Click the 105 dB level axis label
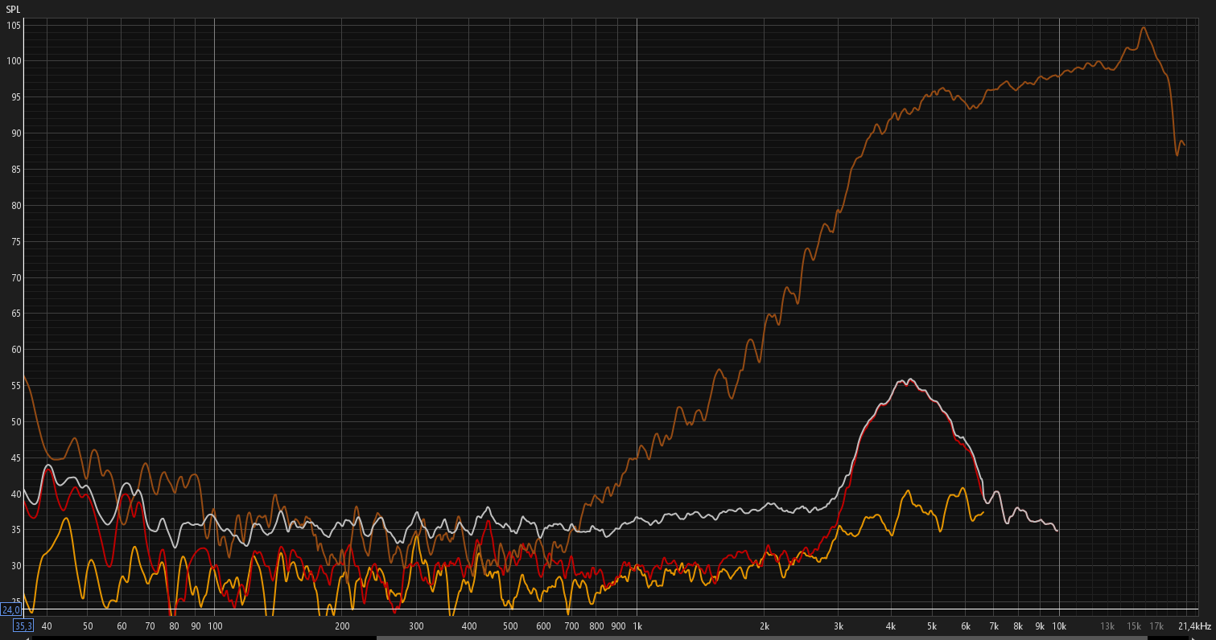The width and height of the screenshot is (1216, 640). pyautogui.click(x=13, y=25)
